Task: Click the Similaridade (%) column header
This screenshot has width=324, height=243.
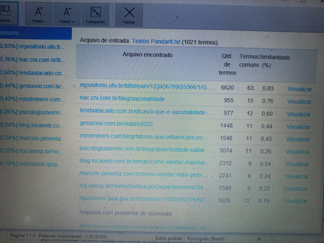Action: pyautogui.click(x=274, y=61)
